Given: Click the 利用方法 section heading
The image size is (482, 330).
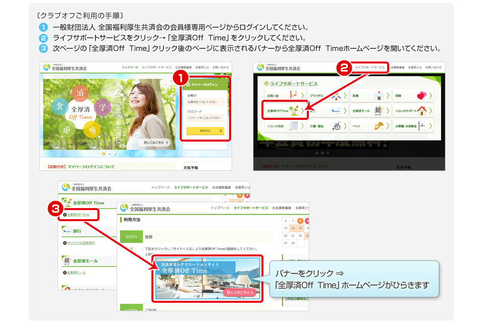Looking at the screenshot, I should point(132,220).
